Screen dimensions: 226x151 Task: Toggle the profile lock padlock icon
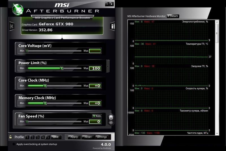pyautogui.click(x=10, y=137)
